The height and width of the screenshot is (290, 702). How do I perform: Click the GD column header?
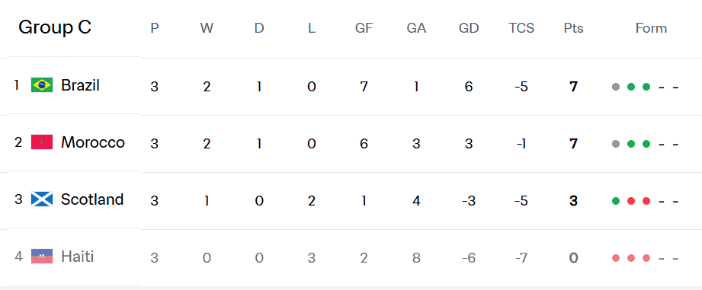[x=469, y=28]
